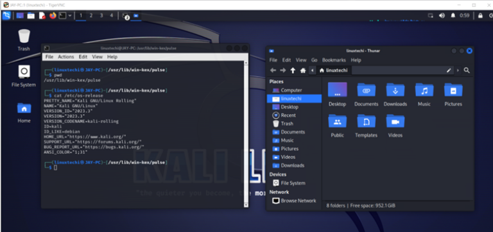This screenshot has height=232, width=493.
Task: Switch to workspace 2
Action: click(91, 15)
